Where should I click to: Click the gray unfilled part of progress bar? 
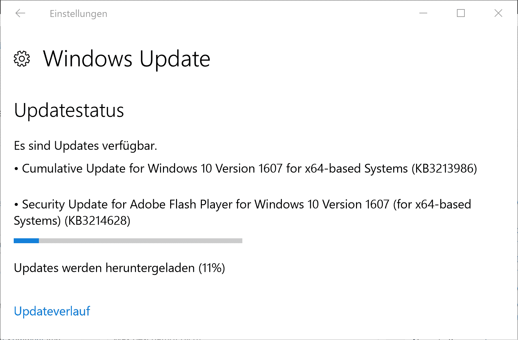pyautogui.click(x=140, y=241)
